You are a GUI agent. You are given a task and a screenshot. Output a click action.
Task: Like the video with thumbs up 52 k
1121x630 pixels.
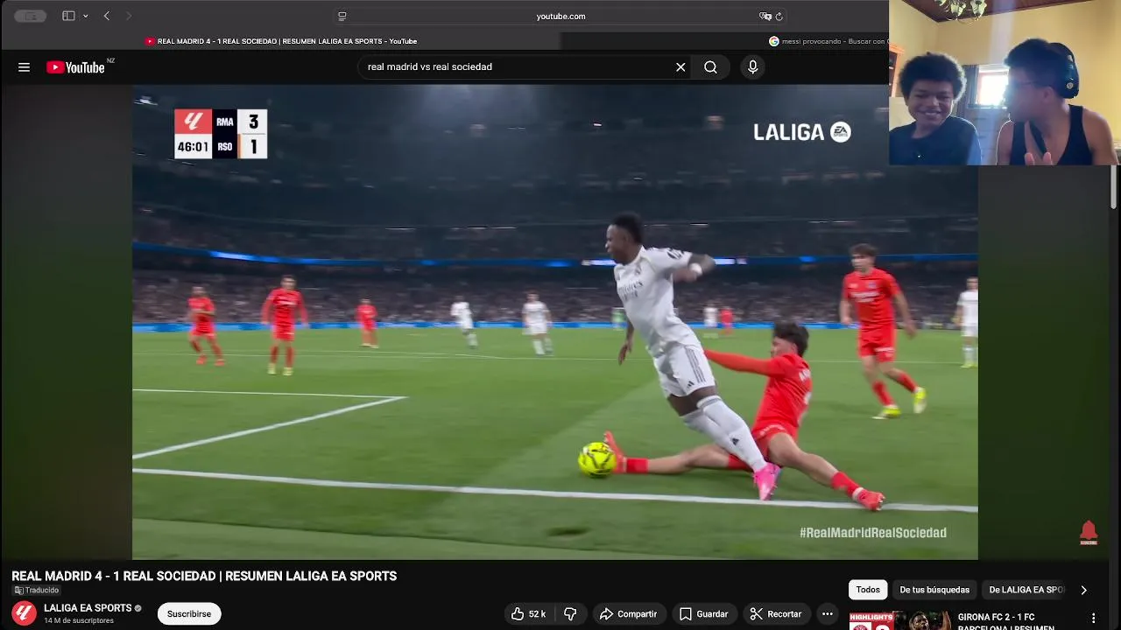click(529, 614)
